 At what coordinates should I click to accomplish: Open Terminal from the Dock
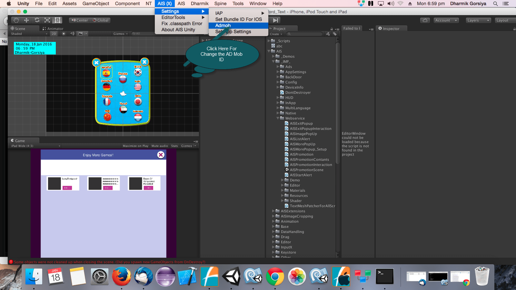click(385, 276)
